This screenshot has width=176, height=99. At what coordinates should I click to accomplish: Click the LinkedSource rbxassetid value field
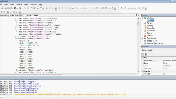click(169, 61)
